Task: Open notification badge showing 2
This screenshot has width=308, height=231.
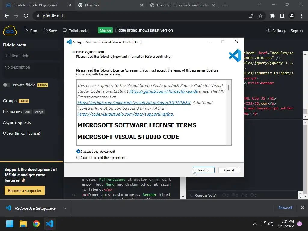Action: click(300, 224)
